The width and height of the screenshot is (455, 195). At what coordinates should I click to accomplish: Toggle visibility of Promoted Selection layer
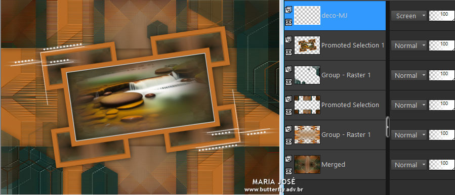point(288,112)
